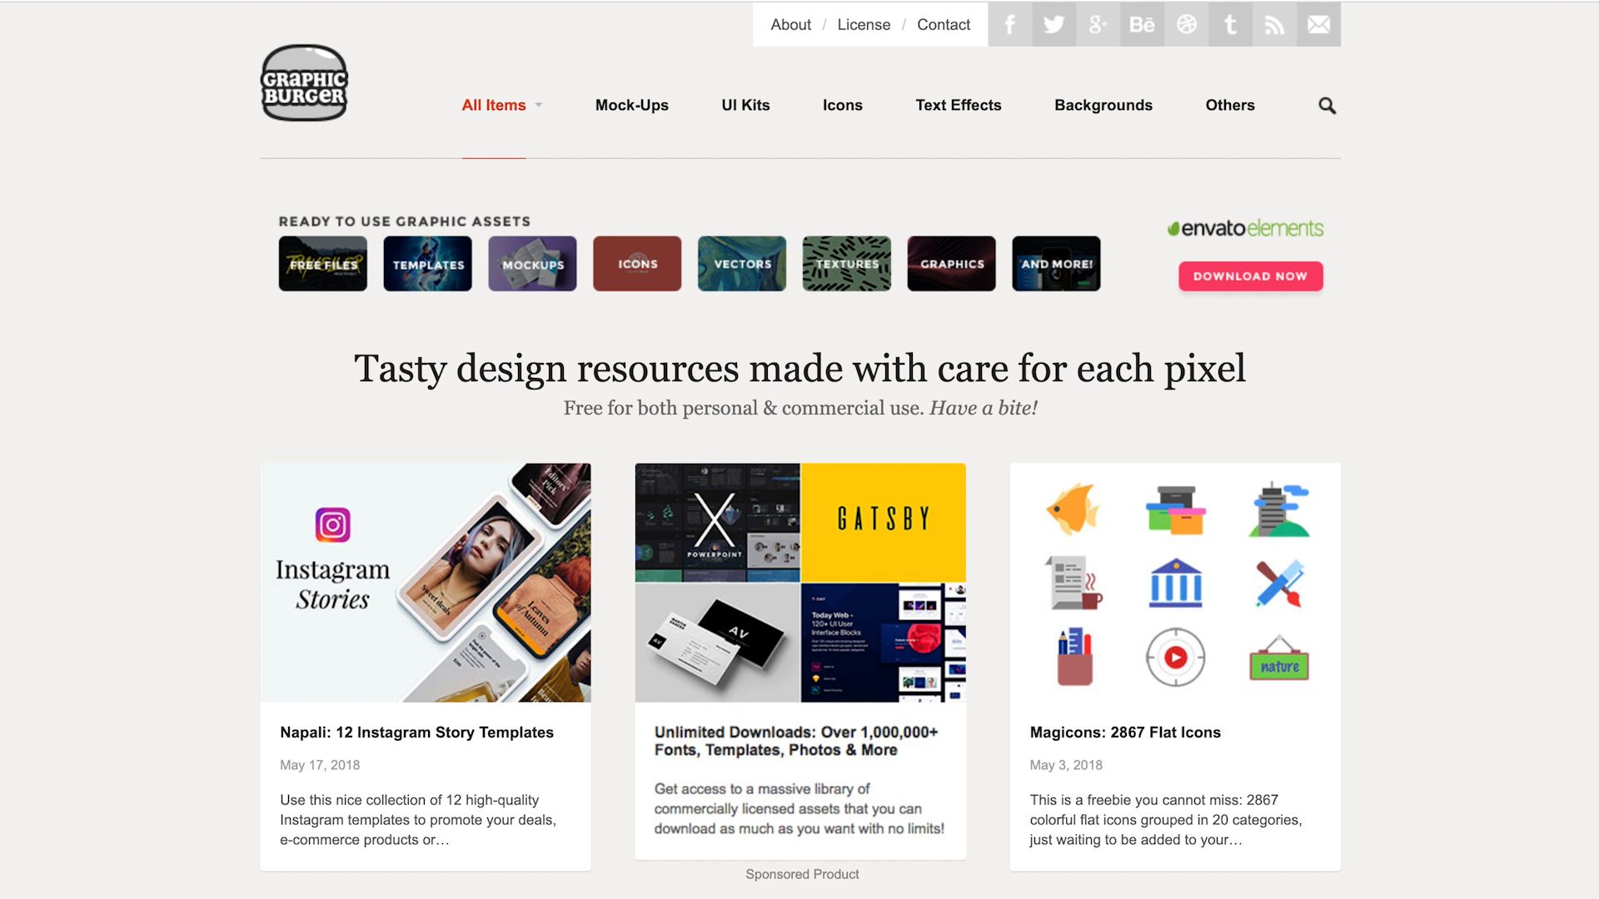
Task: Open the License page link
Action: pos(864,25)
